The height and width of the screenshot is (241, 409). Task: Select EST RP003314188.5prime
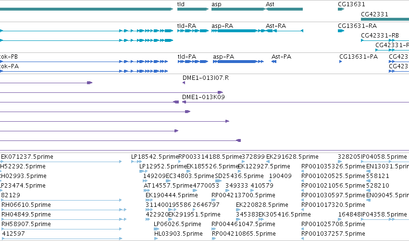[x=210, y=157]
